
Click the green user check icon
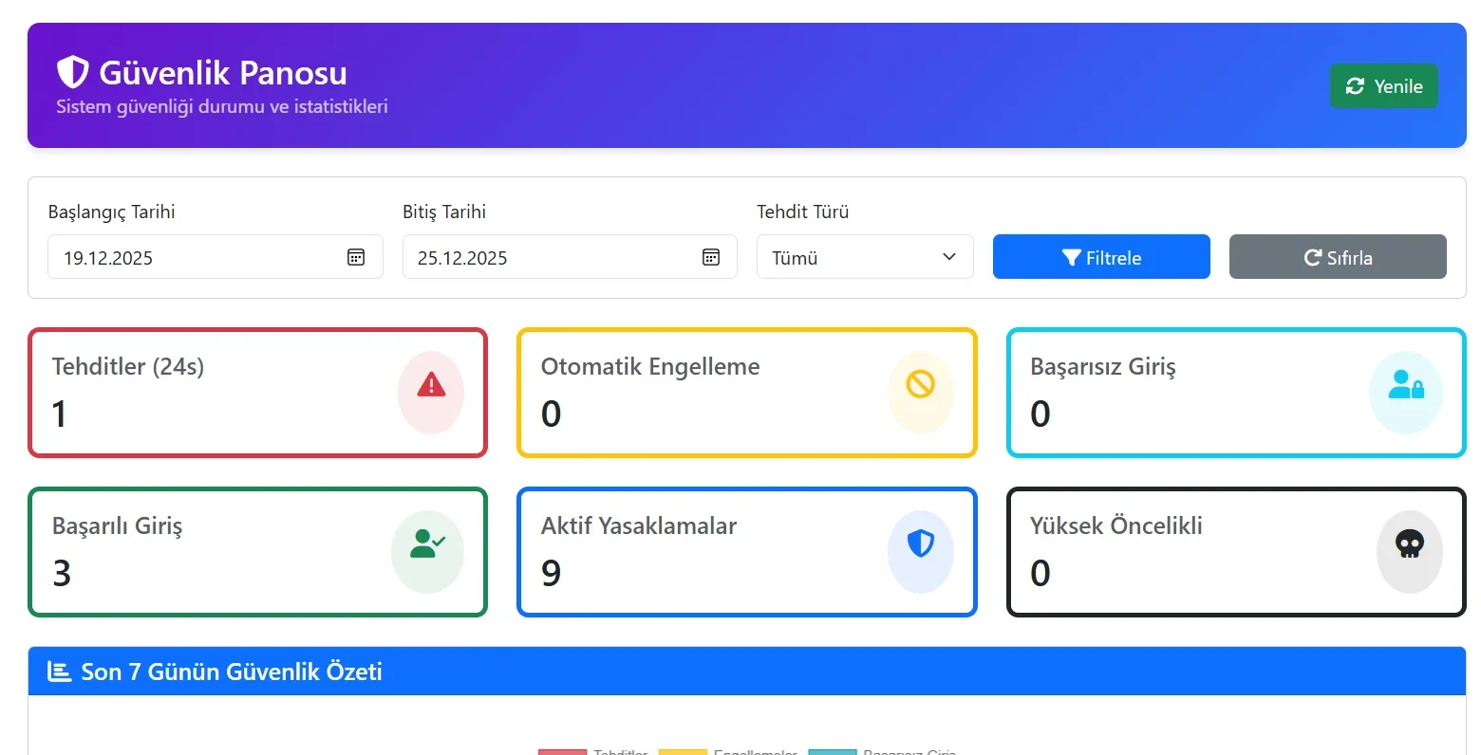pos(427,543)
